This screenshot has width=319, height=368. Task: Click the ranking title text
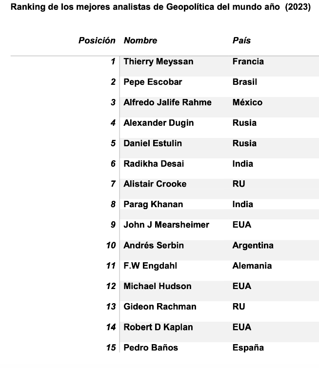[160, 8]
